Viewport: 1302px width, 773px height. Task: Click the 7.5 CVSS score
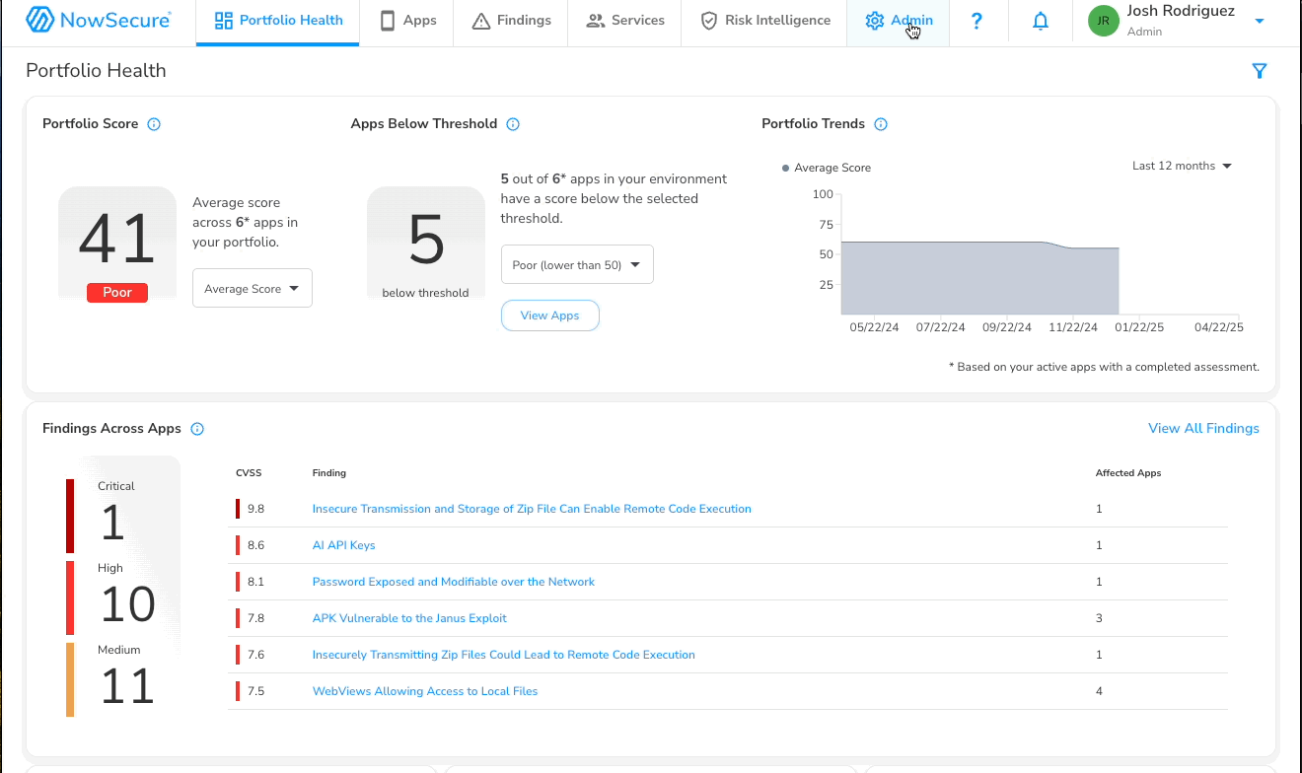(x=255, y=691)
